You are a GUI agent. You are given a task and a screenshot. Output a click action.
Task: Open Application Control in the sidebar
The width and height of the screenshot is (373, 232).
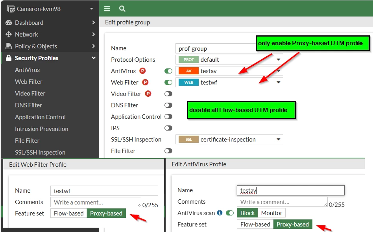point(40,117)
